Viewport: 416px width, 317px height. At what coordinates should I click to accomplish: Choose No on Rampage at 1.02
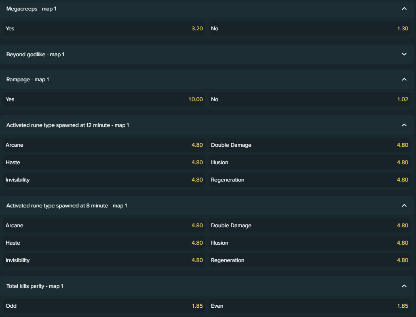click(309, 99)
